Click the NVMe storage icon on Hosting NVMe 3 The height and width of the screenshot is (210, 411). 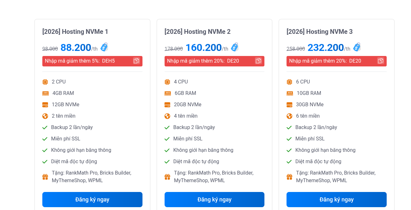[289, 104]
